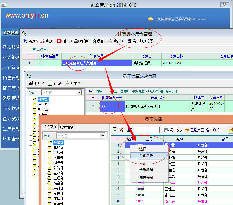Open 公司 dropdown in 员工计算对应管理 window
This screenshot has width=233, height=205.
tap(79, 93)
